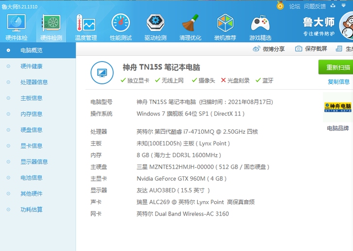Open 温度管理 temperature management icon
Viewport: 353px width, 251px height.
[86, 23]
